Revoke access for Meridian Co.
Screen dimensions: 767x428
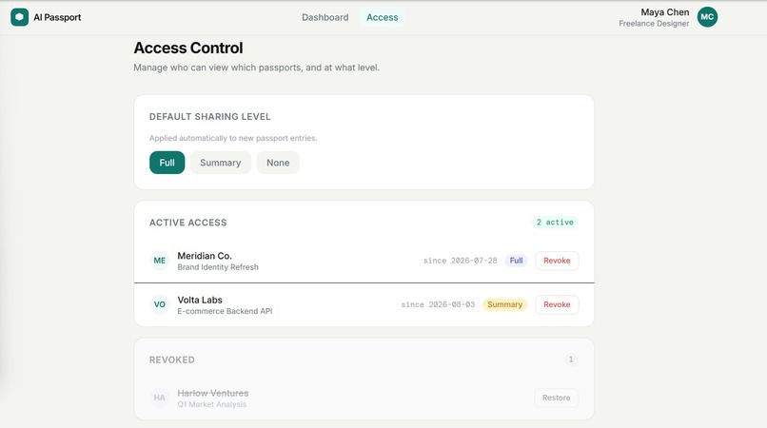click(557, 261)
